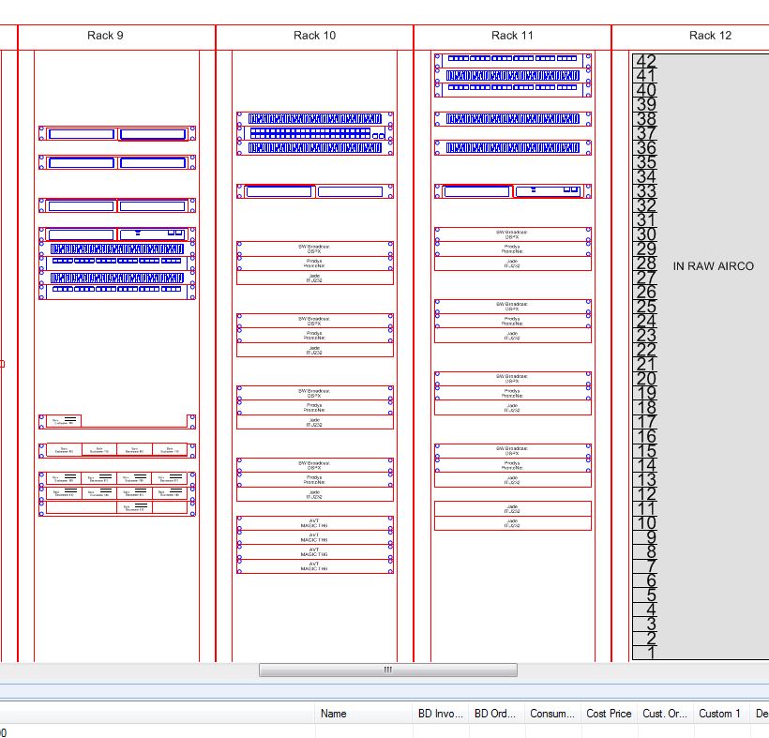769x738 pixels.
Task: Click the BD Ord... column header
Action: coord(496,714)
